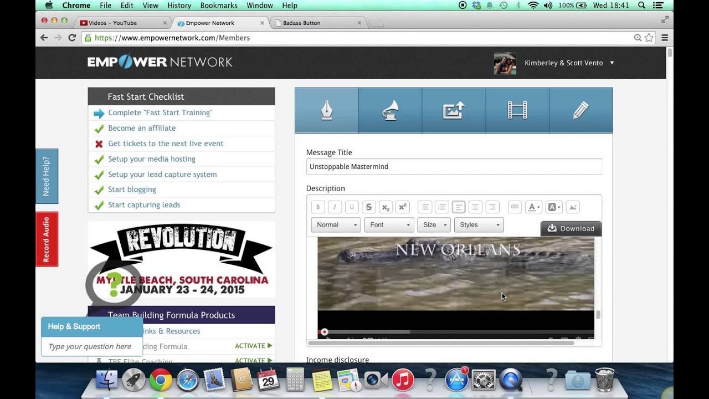Open App Store from the dock

(457, 380)
